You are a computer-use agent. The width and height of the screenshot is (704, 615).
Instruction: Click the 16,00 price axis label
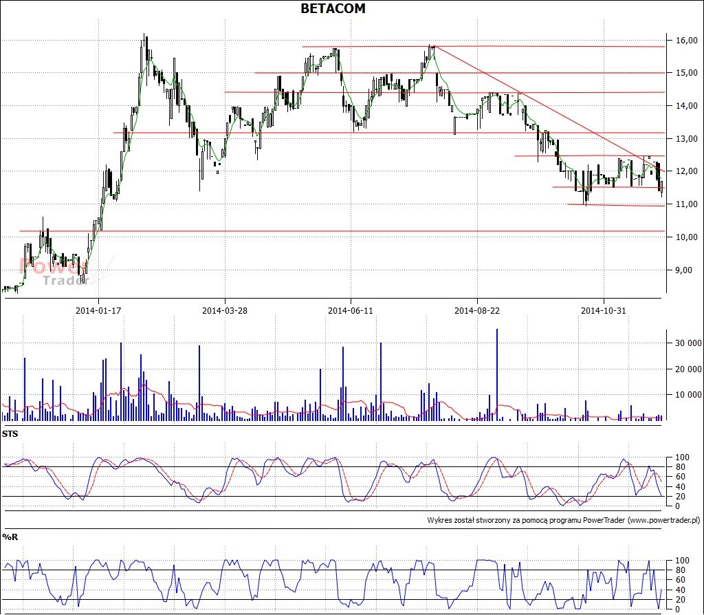(x=687, y=41)
